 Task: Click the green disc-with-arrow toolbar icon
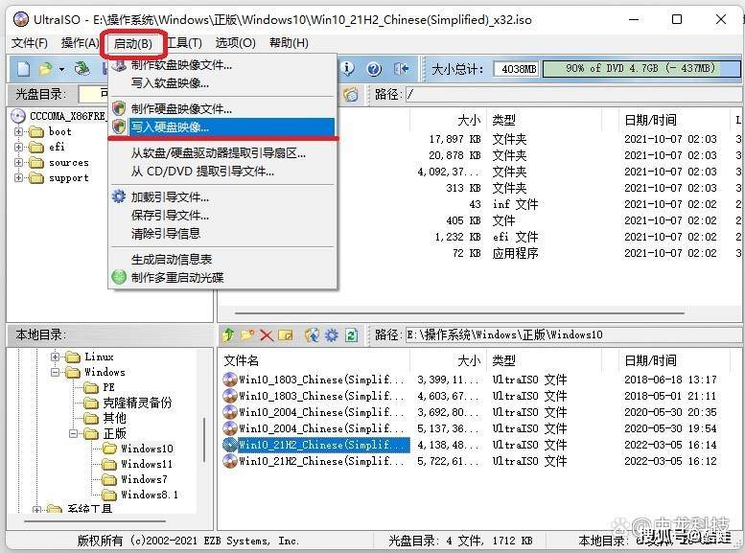pyautogui.click(x=82, y=69)
